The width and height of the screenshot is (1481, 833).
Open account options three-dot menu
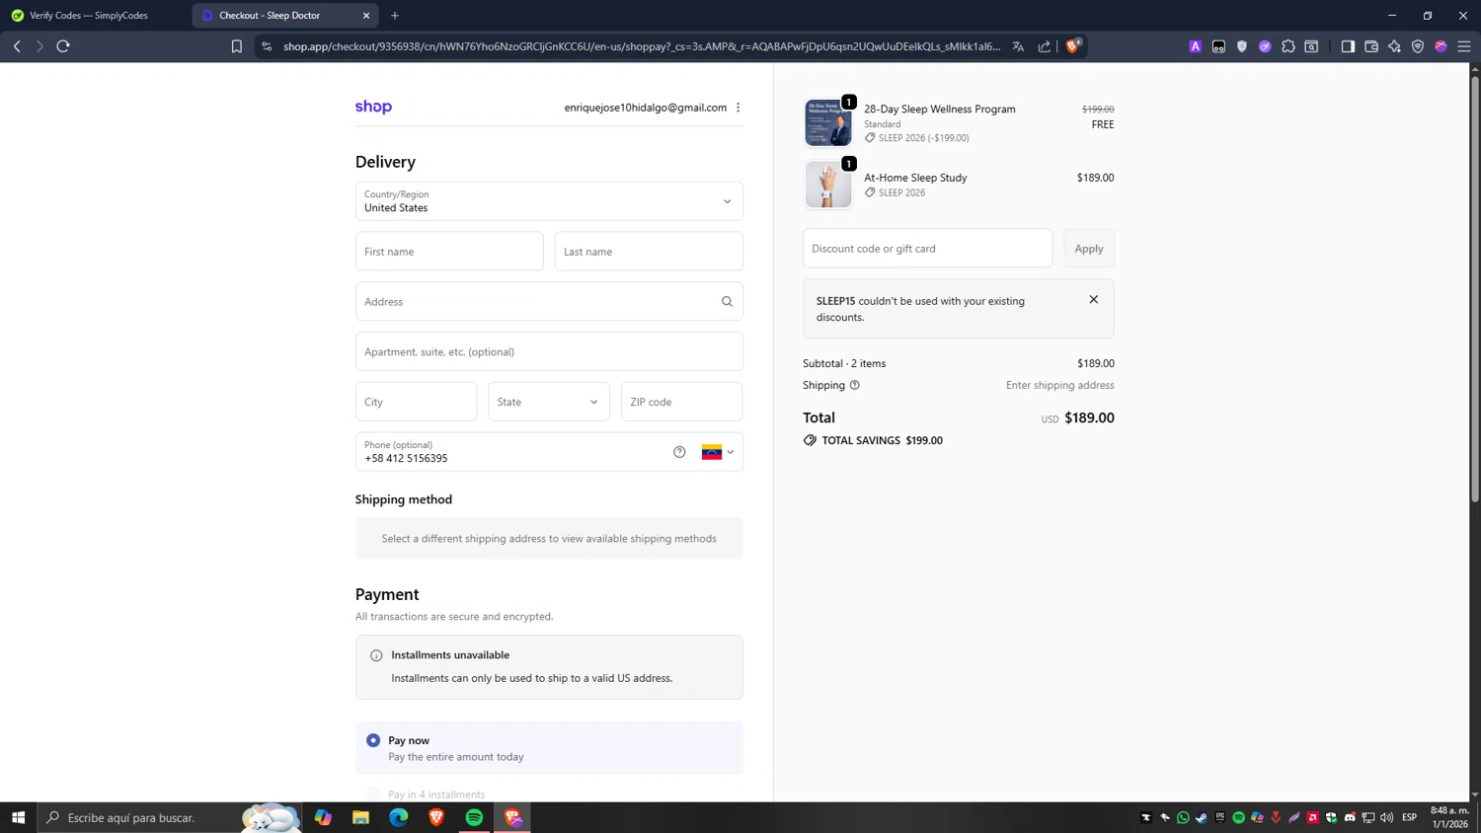click(738, 108)
